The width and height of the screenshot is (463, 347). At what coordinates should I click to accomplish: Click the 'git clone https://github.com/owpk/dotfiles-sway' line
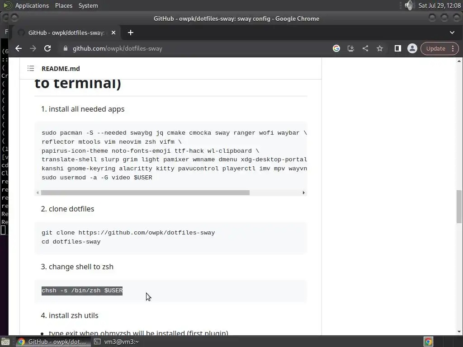128,233
